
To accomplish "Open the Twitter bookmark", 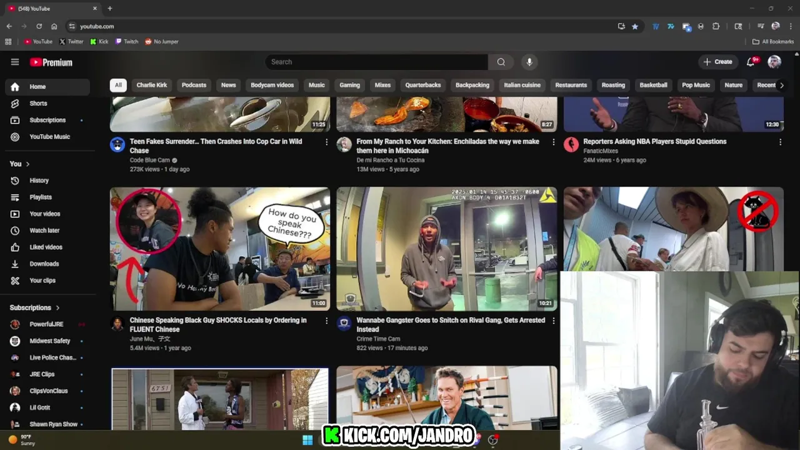I will pyautogui.click(x=71, y=42).
